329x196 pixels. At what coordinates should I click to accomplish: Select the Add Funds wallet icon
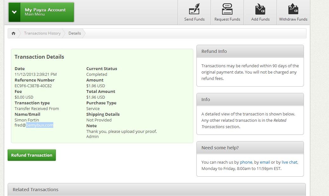[x=260, y=9]
